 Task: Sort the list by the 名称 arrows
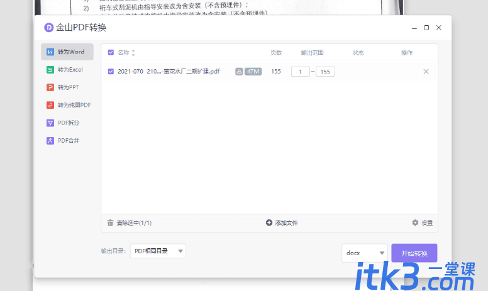click(133, 53)
